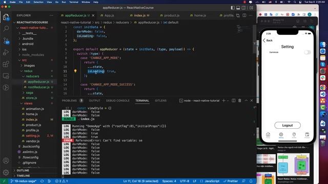Toggle the primary side bar layout icon
328x184 pixels.
[233, 8]
